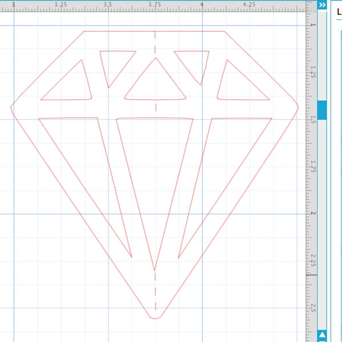Click the 3.75 mark on horizontal ruler
Screen dimensions: 342x342
(154, 5)
